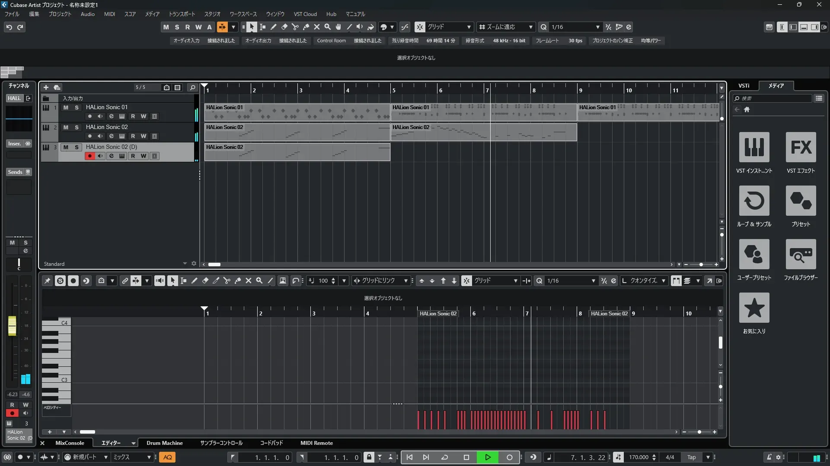Screen dimensions: 830x466
Task: Toggle the AQ auto quantize button
Action: 167,457
